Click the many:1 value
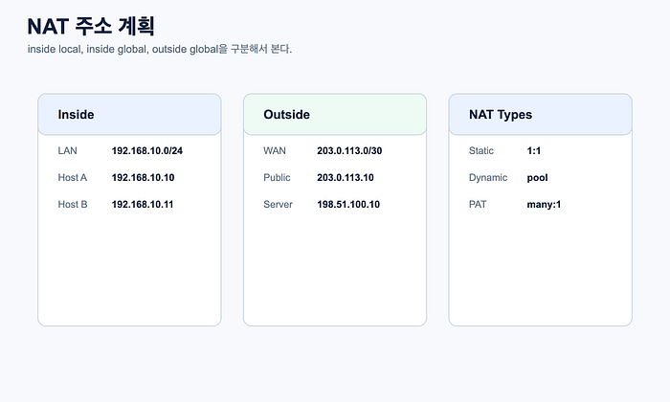670x402 pixels. coord(544,205)
